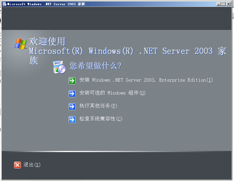Click the 退出(X) label text
This screenshot has width=234, height=182.
pyautogui.click(x=32, y=165)
